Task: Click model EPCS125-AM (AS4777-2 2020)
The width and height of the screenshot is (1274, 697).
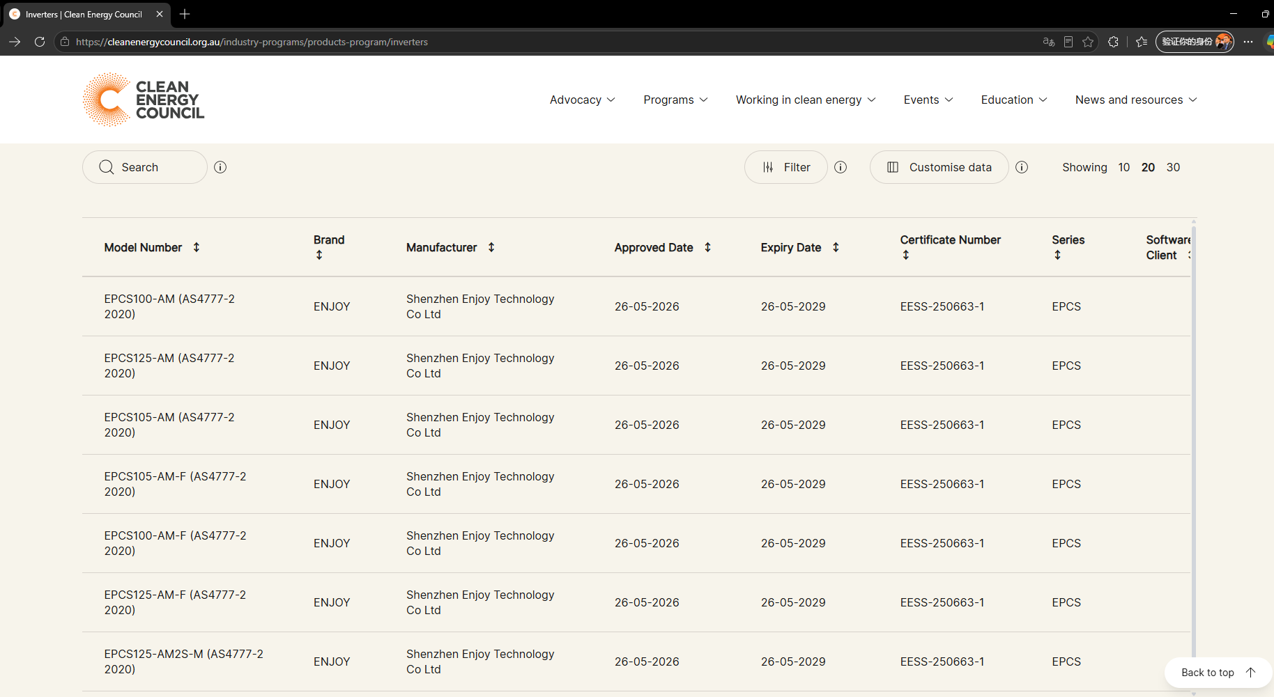Action: [169, 366]
